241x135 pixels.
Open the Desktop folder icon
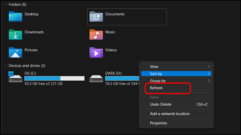point(15,16)
